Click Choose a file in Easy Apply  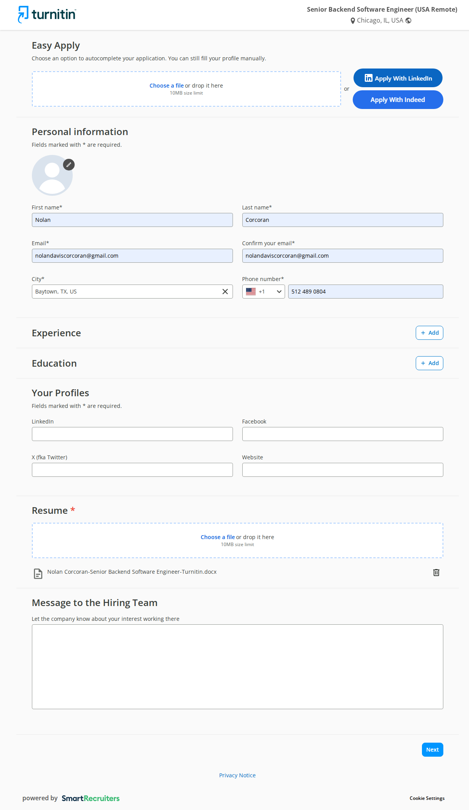tap(166, 86)
